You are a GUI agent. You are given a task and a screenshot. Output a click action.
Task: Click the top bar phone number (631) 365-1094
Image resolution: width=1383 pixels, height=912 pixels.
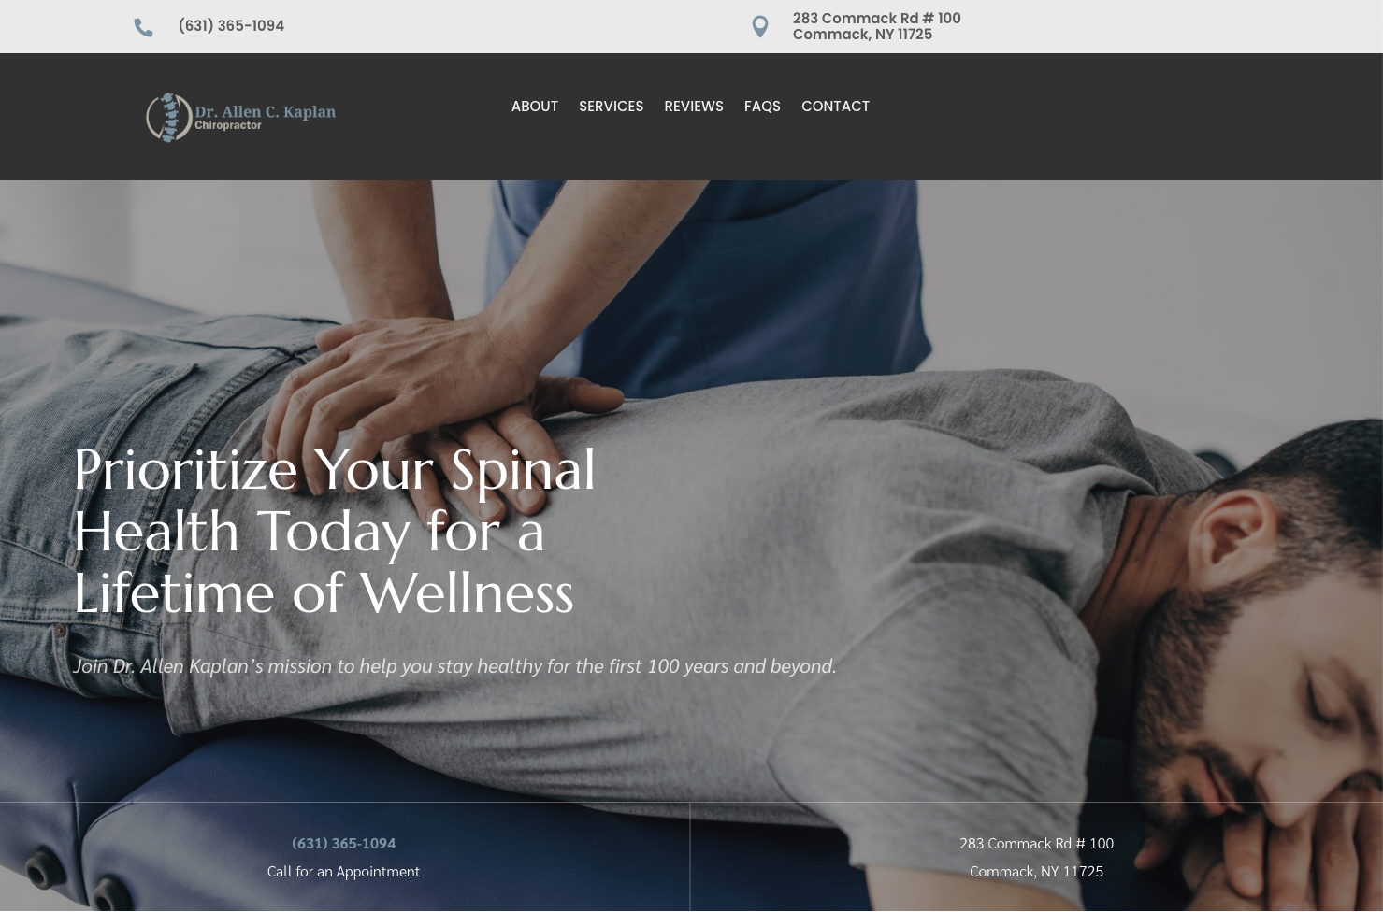pyautogui.click(x=231, y=26)
